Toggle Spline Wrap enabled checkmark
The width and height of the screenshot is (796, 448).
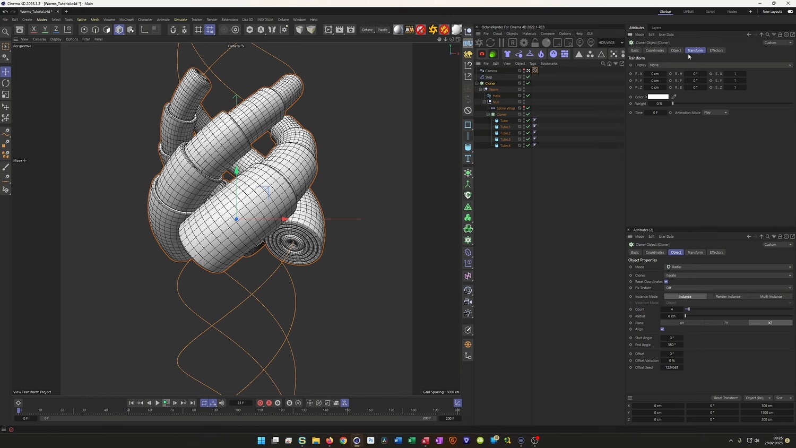[528, 108]
